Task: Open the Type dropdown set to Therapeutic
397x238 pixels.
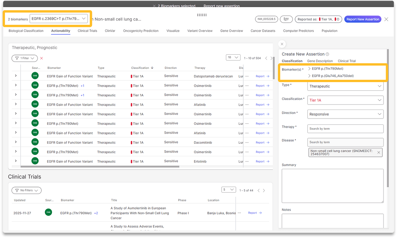Action: [345, 86]
